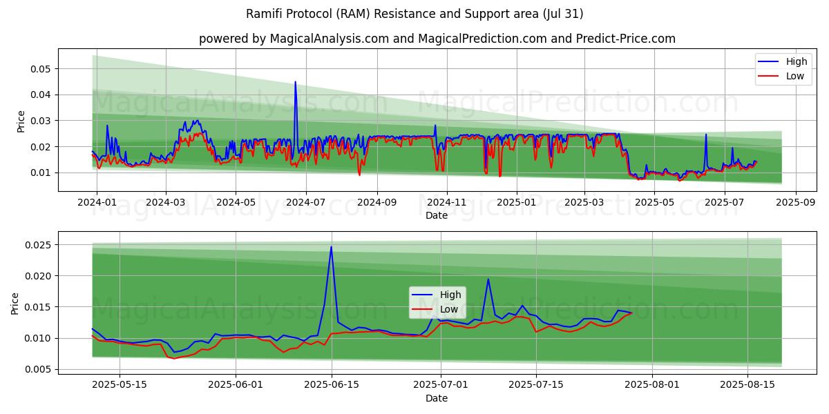Click the top chart's Price axis label
The height and width of the screenshot is (414, 829).
pos(21,121)
